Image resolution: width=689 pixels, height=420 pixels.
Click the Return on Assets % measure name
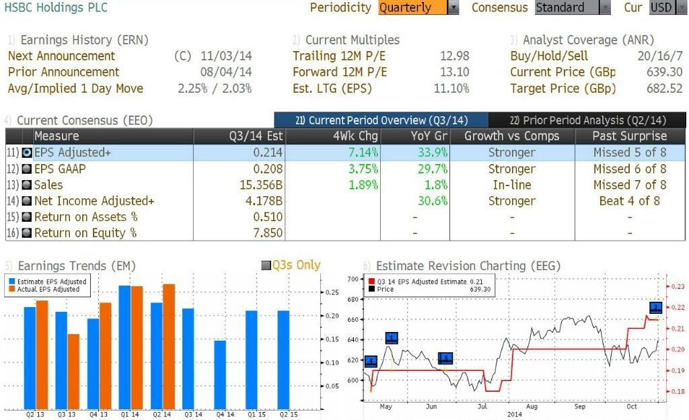(x=86, y=217)
